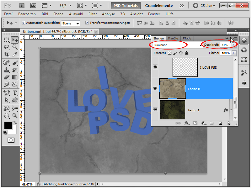Open the layer style fx menu

point(186,123)
